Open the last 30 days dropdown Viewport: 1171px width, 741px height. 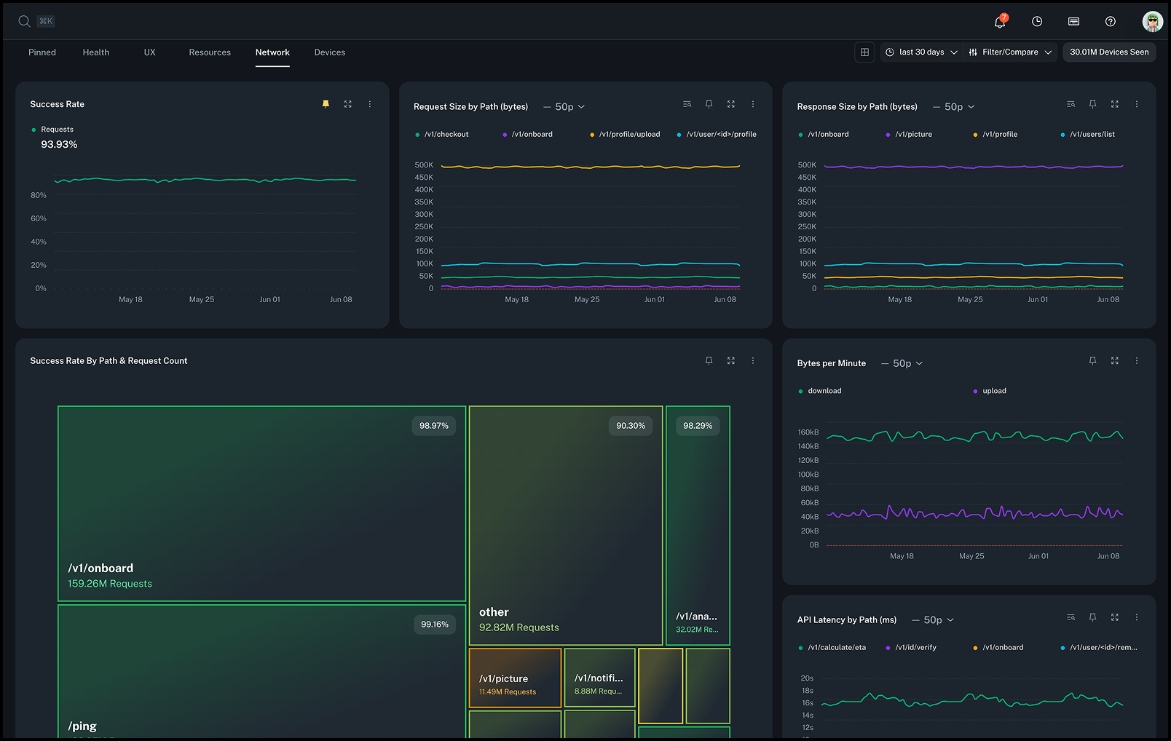921,52
